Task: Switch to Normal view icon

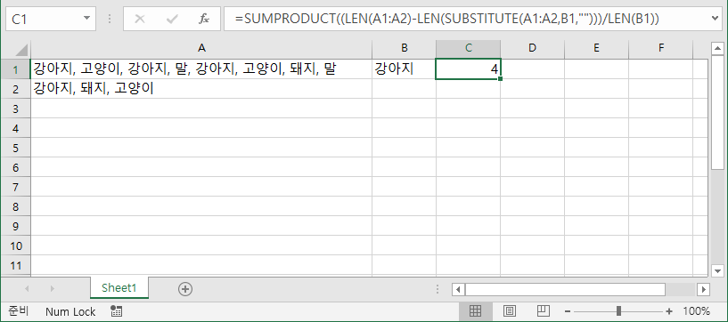Action: click(x=476, y=311)
